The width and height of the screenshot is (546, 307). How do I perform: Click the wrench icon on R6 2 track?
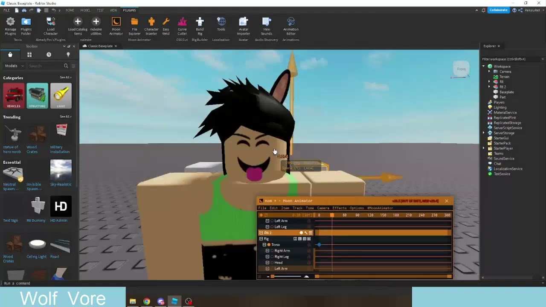click(305, 233)
